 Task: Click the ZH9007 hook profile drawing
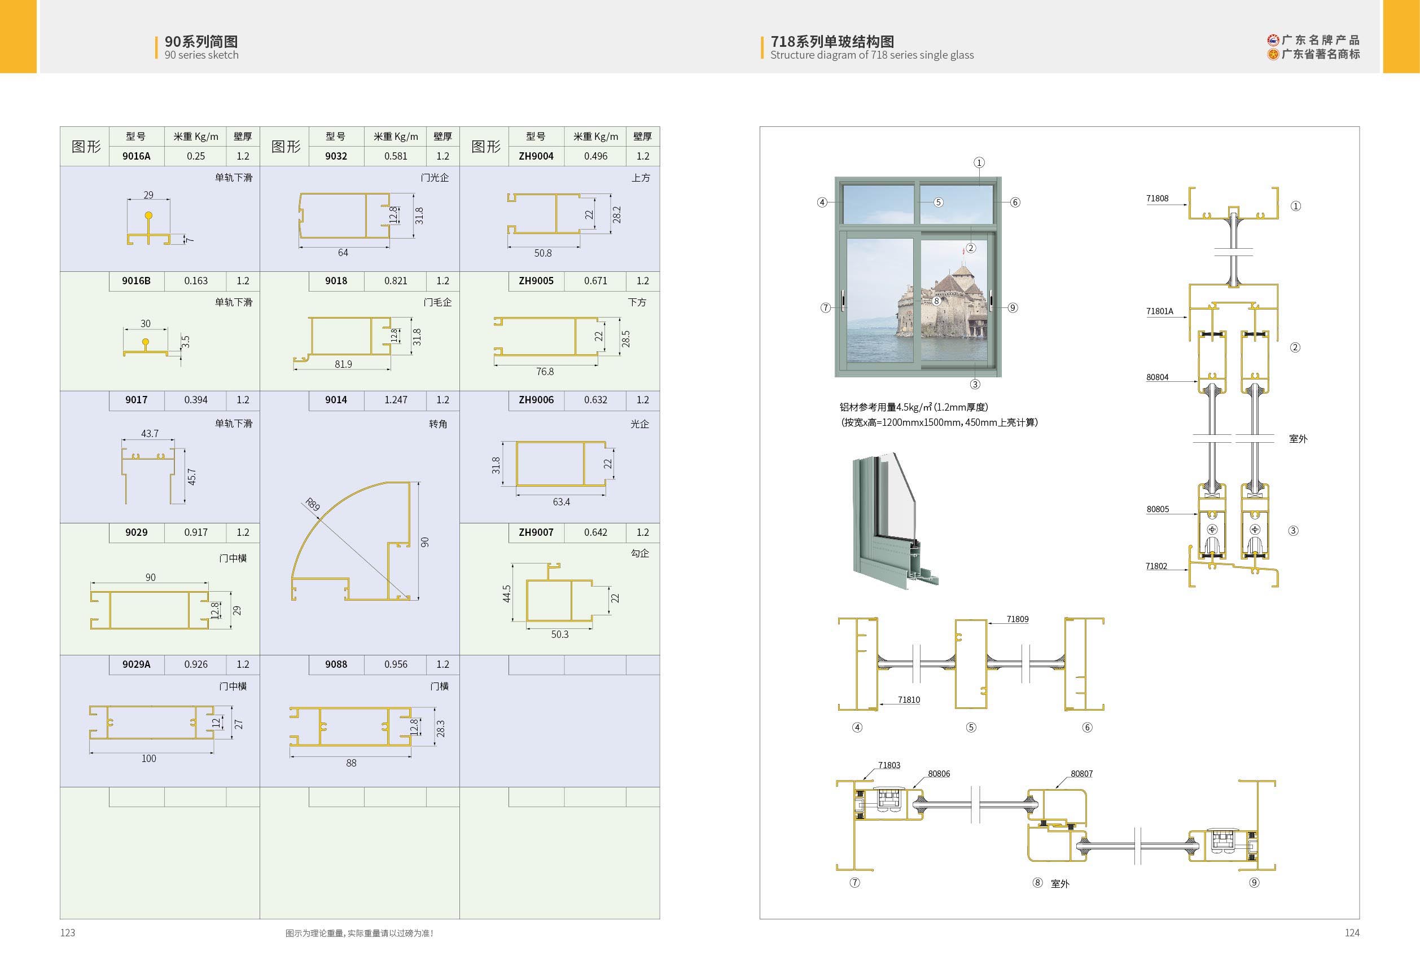(x=559, y=593)
